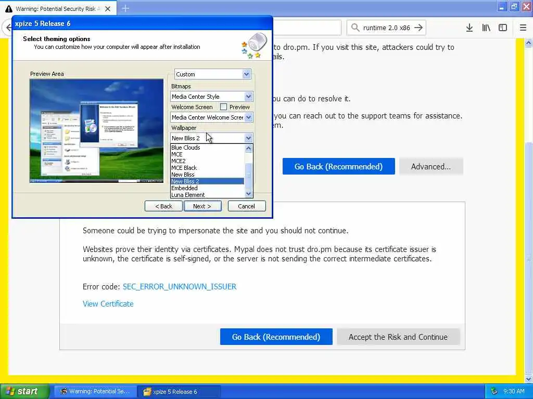Click the Windows Start button
This screenshot has width=533, height=399.
(x=24, y=392)
